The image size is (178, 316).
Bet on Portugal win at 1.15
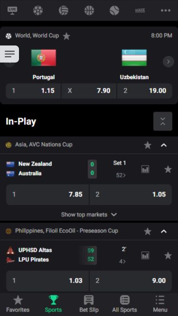(33, 90)
